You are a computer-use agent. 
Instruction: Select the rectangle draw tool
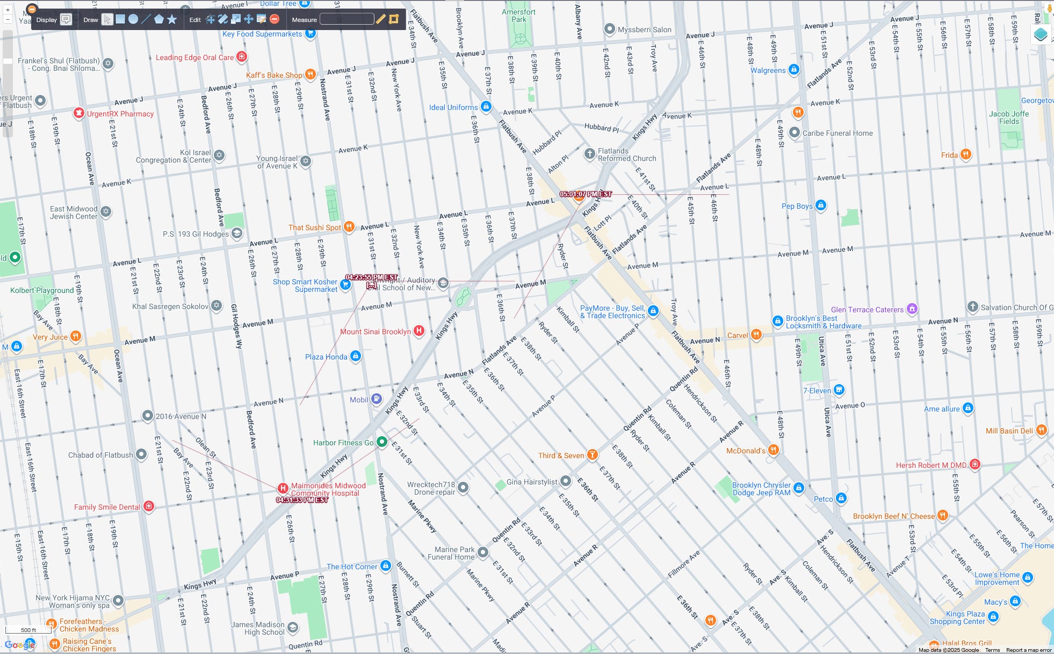[120, 19]
